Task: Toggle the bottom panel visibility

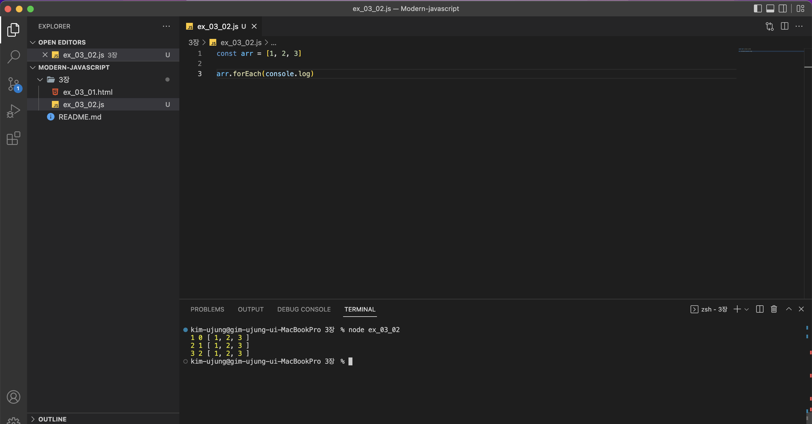Action: pyautogui.click(x=770, y=8)
